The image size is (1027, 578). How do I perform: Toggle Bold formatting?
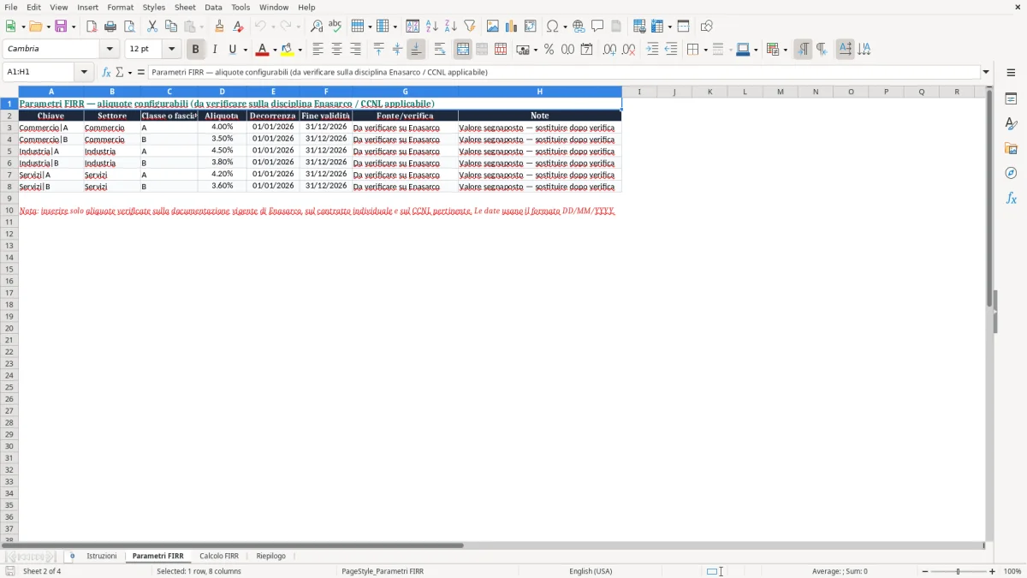(195, 50)
